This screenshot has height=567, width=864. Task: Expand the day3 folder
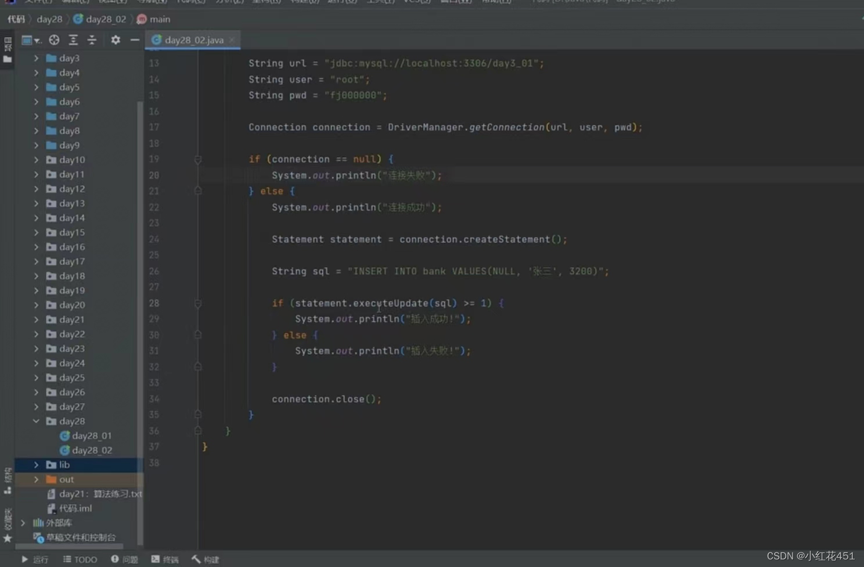click(x=36, y=58)
